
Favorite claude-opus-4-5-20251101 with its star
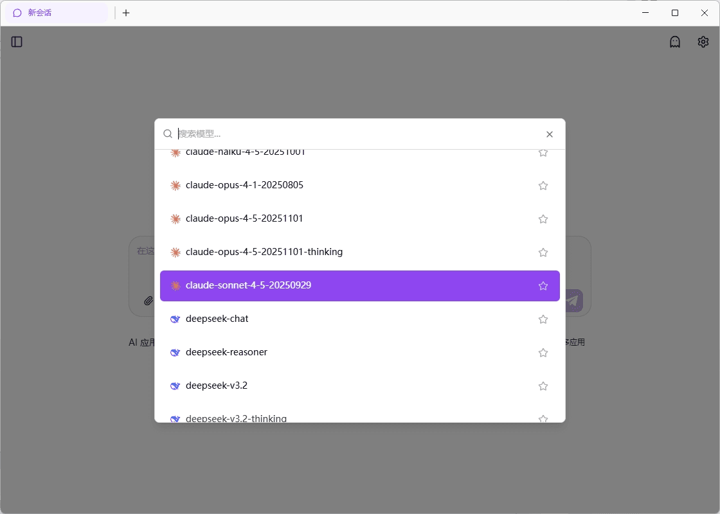coord(543,219)
